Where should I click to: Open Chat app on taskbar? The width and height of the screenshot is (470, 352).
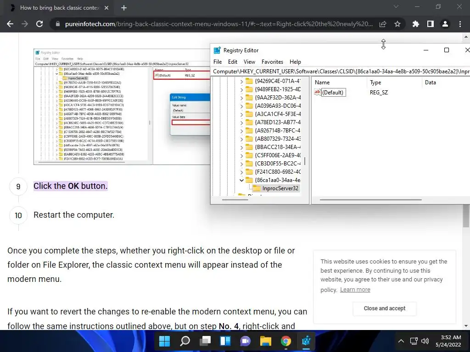[x=246, y=341]
